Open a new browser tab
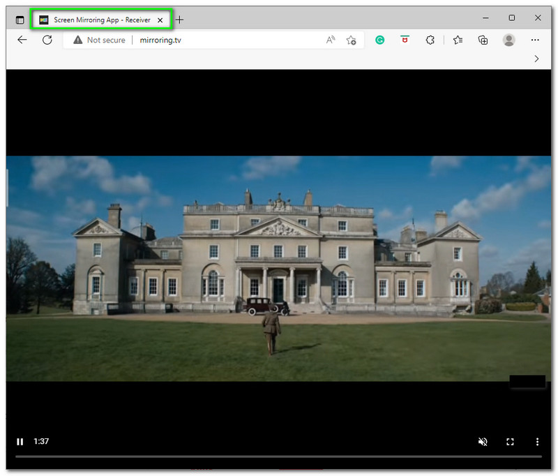 click(x=179, y=20)
